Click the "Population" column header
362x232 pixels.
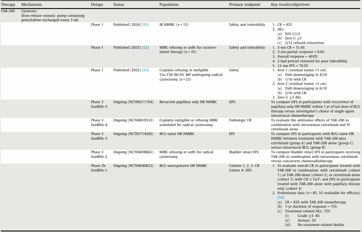tap(169, 4)
